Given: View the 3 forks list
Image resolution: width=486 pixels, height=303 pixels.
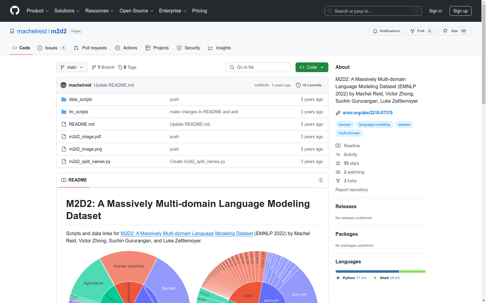Looking at the screenshot, I should [347, 181].
